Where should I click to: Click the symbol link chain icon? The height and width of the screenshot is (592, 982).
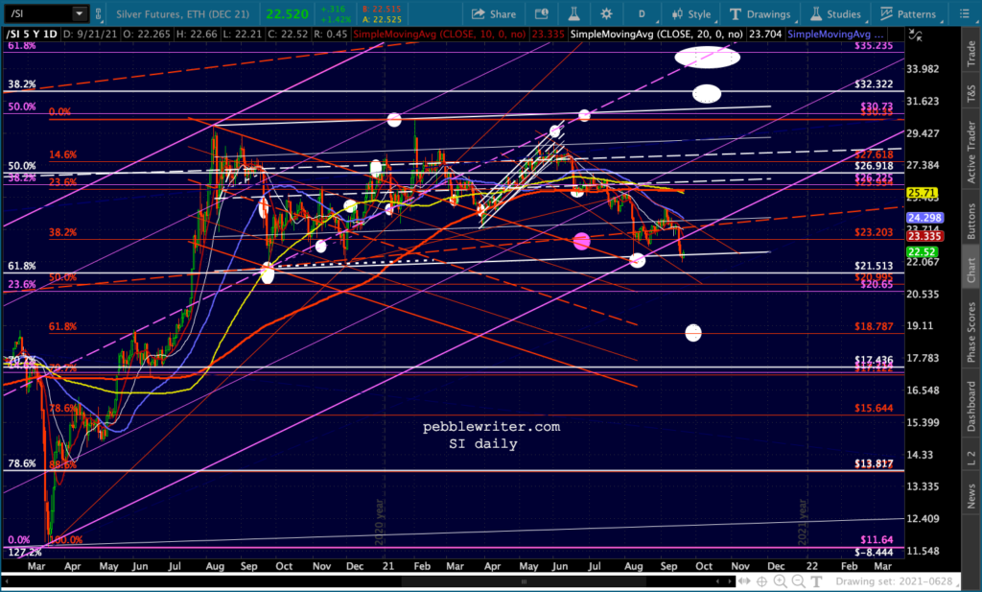[99, 13]
